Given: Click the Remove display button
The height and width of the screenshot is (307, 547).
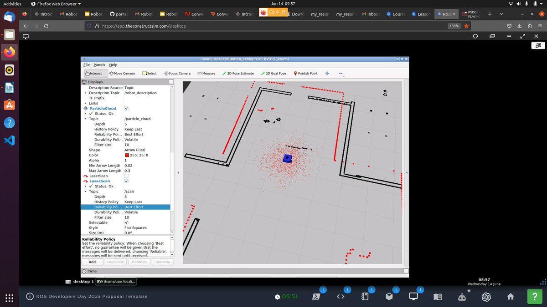Looking at the screenshot, I should [139, 262].
